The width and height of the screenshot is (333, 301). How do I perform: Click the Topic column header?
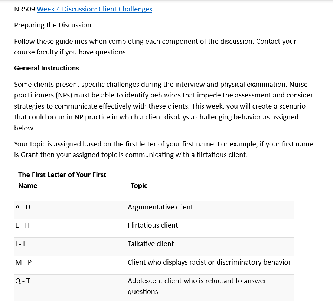tap(139, 186)
